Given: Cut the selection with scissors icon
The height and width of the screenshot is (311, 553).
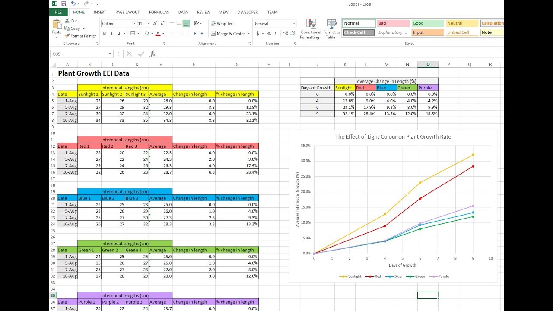Looking at the screenshot, I should tap(67, 21).
